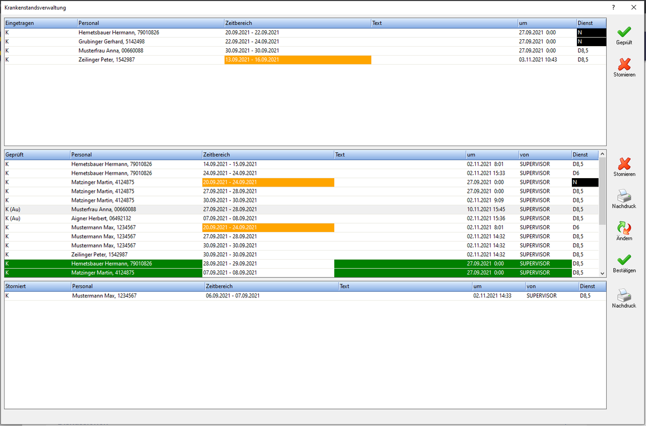This screenshot has height=426, width=646.
Task: Select the green-highlighted Matzinger Martin row
Action: [x=103, y=273]
